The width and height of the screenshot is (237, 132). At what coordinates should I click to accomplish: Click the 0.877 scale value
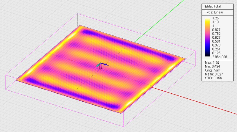point(216,30)
